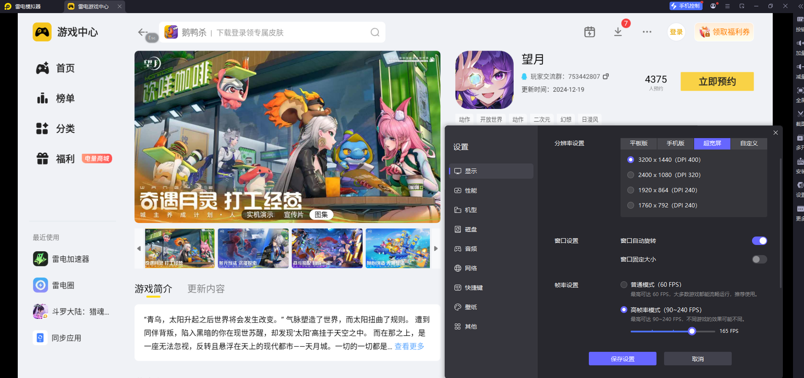The image size is (804, 378).
Task: Toggle 窗口固定大小 switch
Action: 759,259
